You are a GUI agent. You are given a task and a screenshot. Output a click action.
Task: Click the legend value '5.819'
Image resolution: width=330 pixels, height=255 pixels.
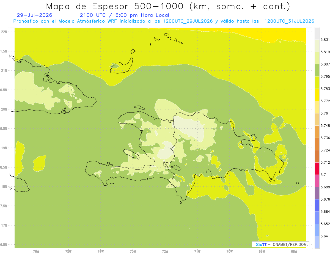pos(325,52)
